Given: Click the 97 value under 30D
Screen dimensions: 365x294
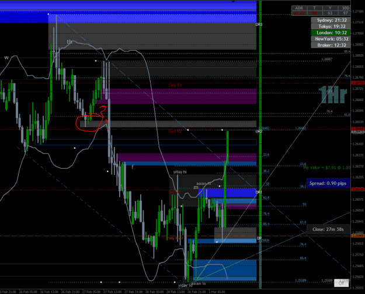Looking at the screenshot, I should 345,13.
